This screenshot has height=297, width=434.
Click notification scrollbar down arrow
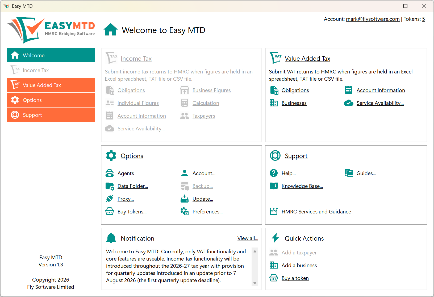255,283
